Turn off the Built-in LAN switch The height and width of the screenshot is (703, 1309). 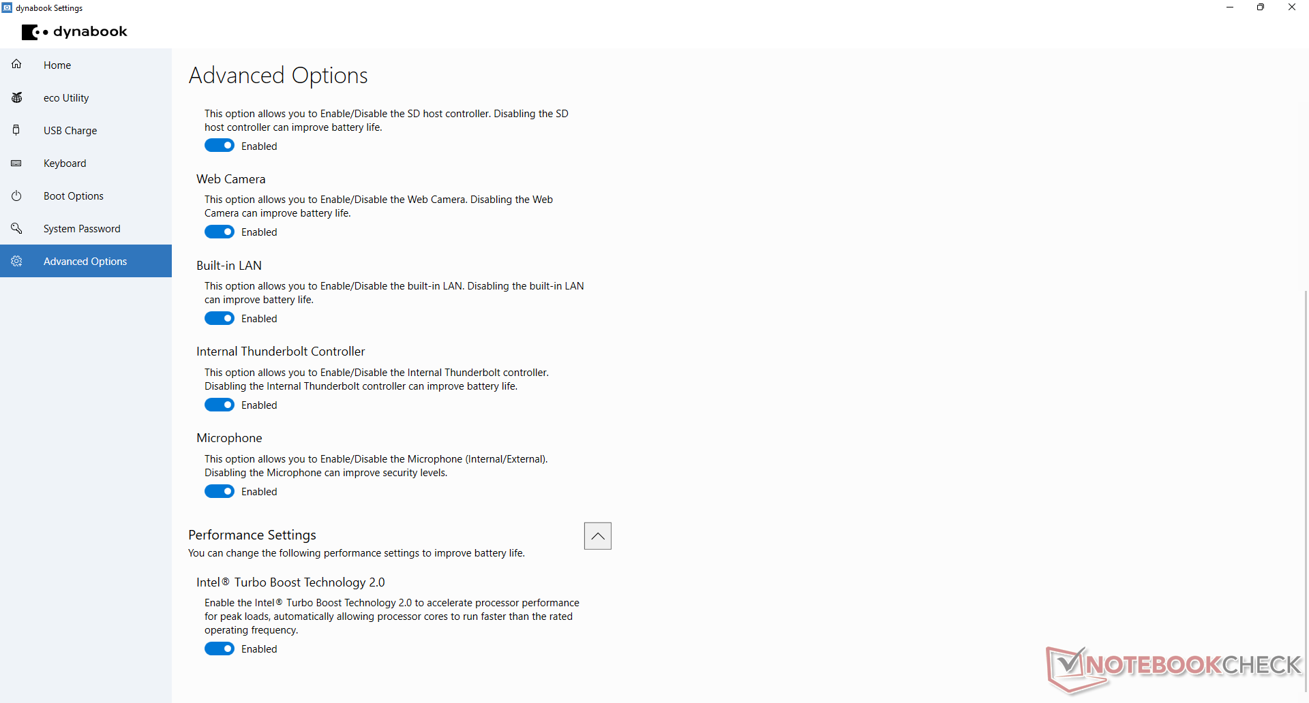[220, 318]
